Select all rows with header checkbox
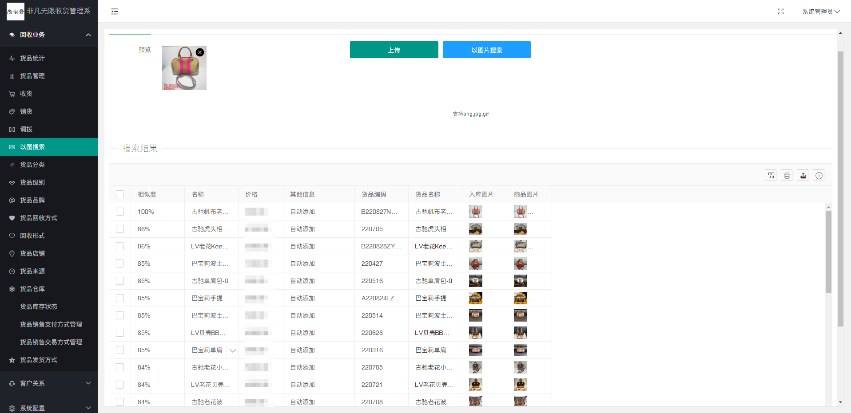Image resolution: width=851 pixels, height=413 pixels. [120, 194]
